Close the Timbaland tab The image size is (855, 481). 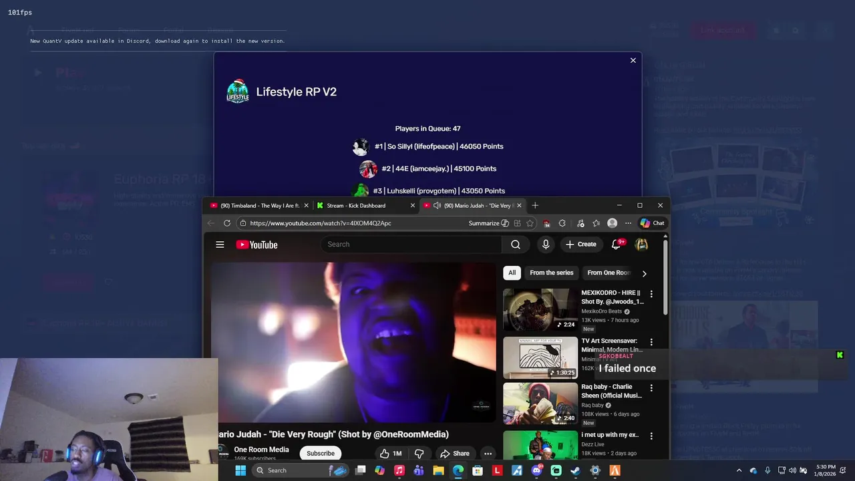coord(307,205)
